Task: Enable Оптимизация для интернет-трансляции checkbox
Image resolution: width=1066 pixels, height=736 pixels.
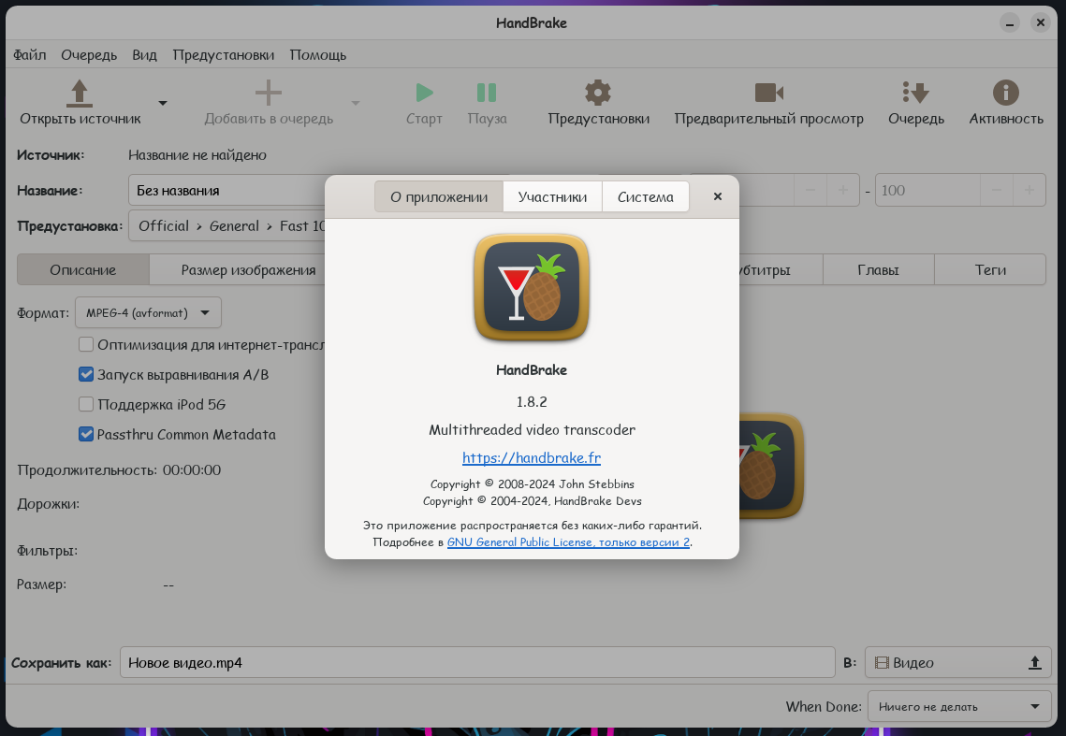Action: click(86, 344)
